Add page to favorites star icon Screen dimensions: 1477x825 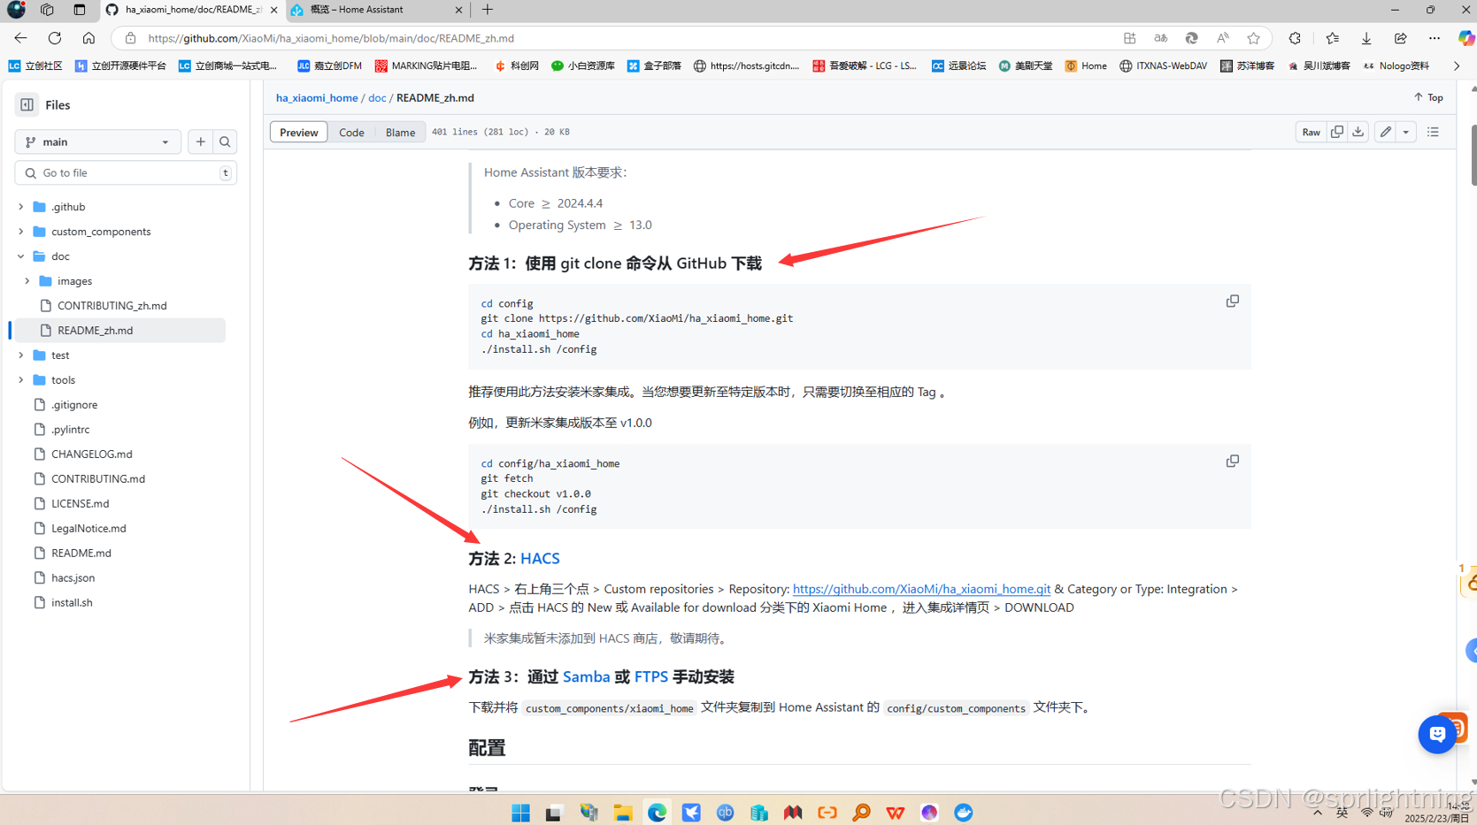pyautogui.click(x=1253, y=38)
